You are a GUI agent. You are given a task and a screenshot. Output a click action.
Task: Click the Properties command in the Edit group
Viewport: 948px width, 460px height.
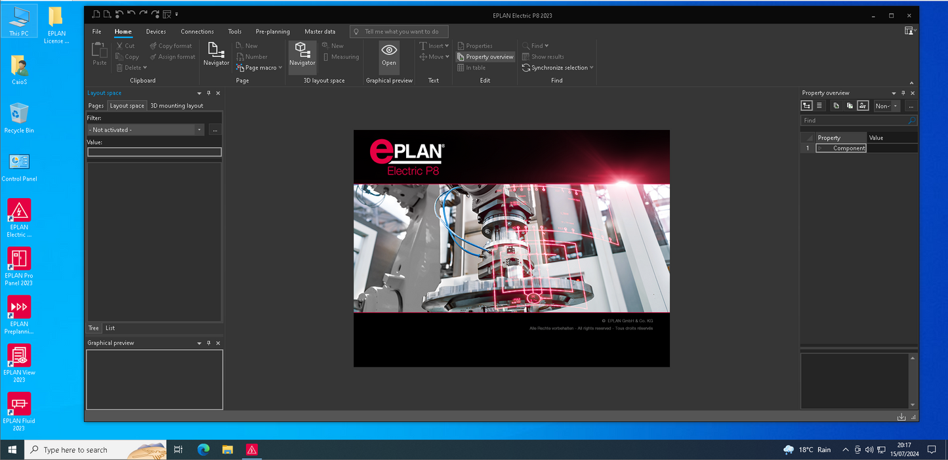tap(474, 46)
